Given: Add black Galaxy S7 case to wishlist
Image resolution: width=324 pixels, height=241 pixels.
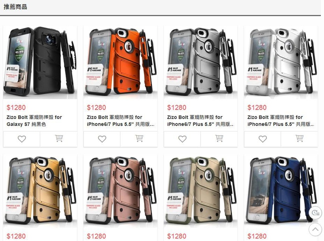Looking at the screenshot, I should [22, 139].
